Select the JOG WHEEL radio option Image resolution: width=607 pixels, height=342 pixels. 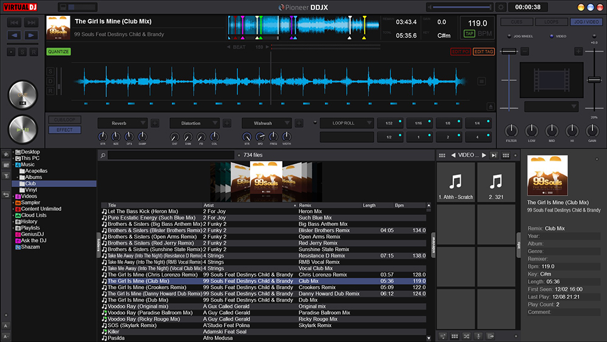(x=509, y=36)
